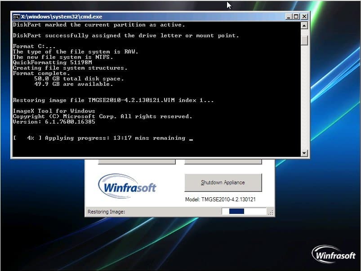Click the 'ImageX Tool for Windows' line

tap(54, 111)
